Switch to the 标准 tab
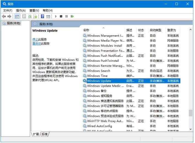Image resolution: width=195 pixels, height=143 pixels. click(45, 134)
